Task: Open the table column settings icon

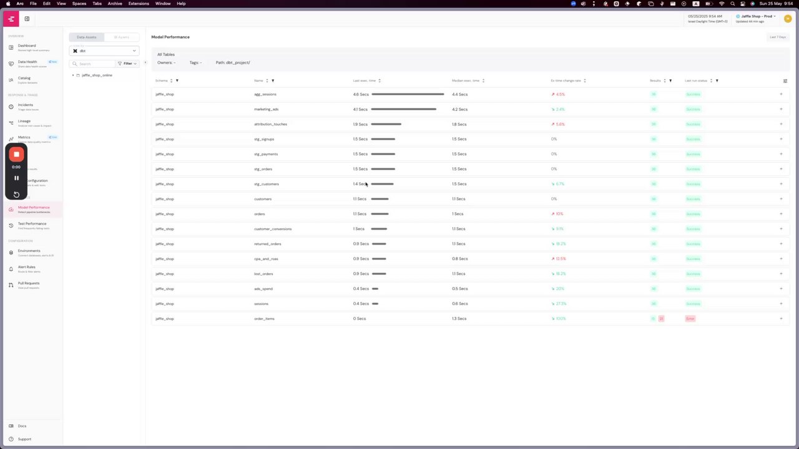Action: click(x=785, y=80)
